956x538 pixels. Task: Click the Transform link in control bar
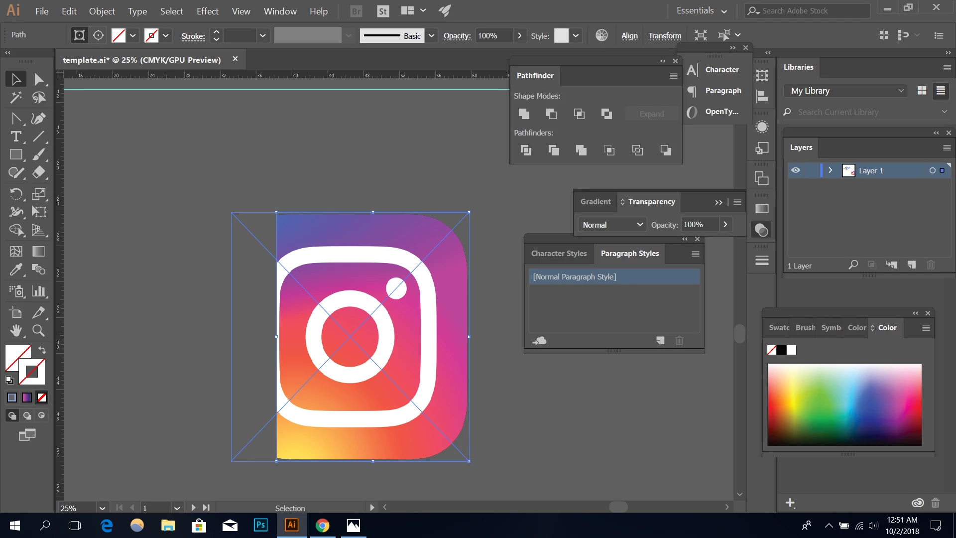click(x=665, y=35)
